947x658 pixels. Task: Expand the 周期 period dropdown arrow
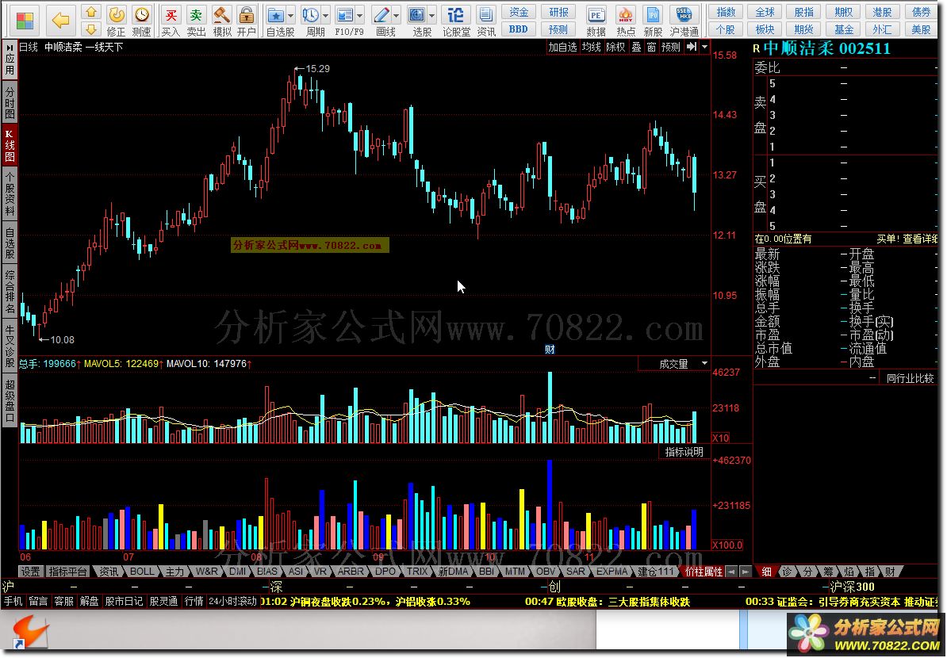[326, 15]
